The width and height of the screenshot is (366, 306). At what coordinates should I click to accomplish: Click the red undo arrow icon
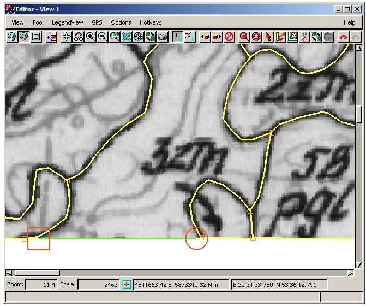(343, 37)
